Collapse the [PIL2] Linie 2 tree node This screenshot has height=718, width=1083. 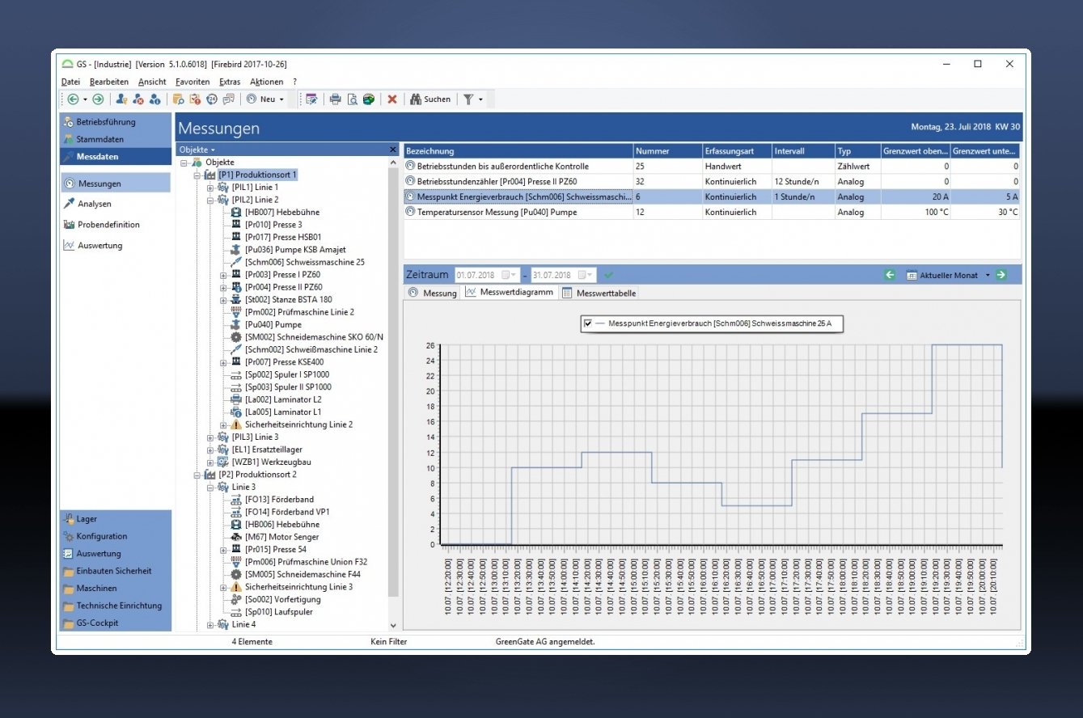coord(210,200)
